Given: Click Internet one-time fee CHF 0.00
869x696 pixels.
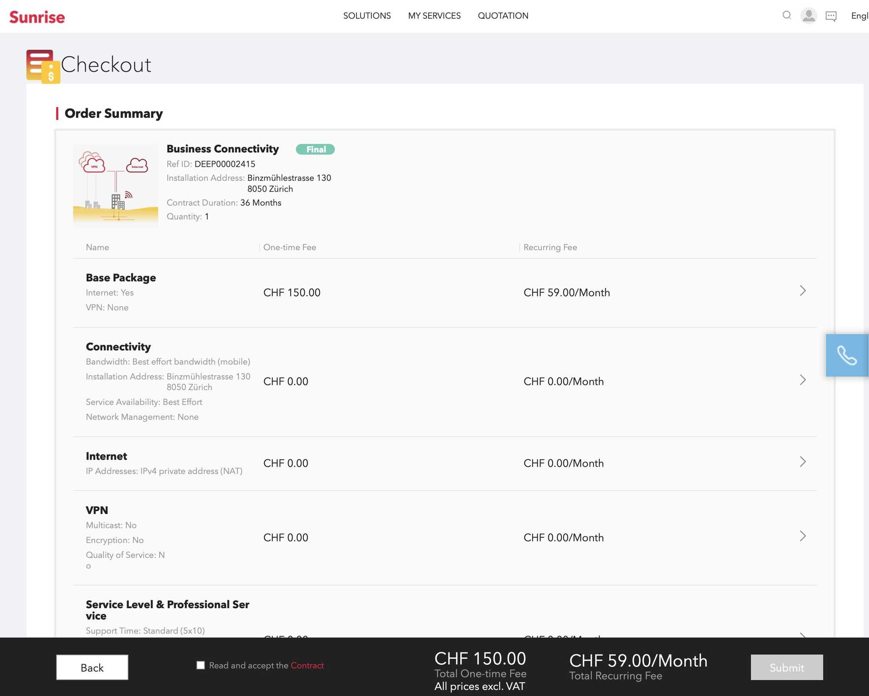Looking at the screenshot, I should pos(285,463).
